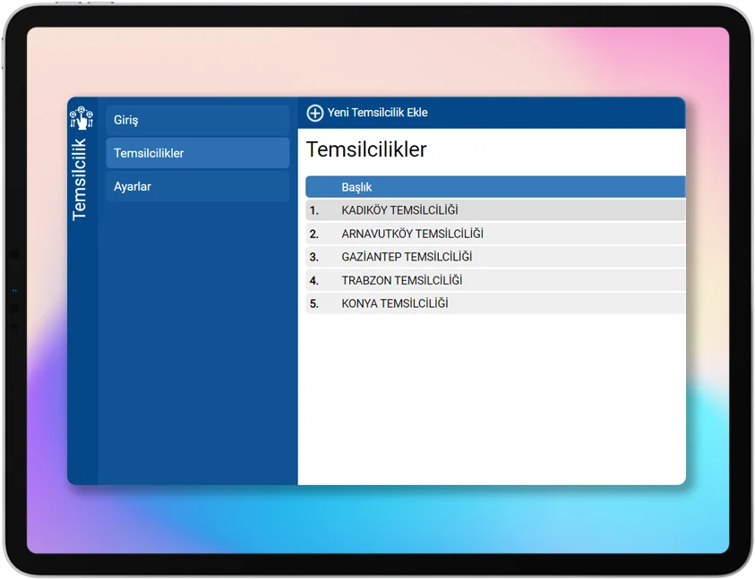Click the Yeni Temsilcilik Ekle text

point(377,113)
